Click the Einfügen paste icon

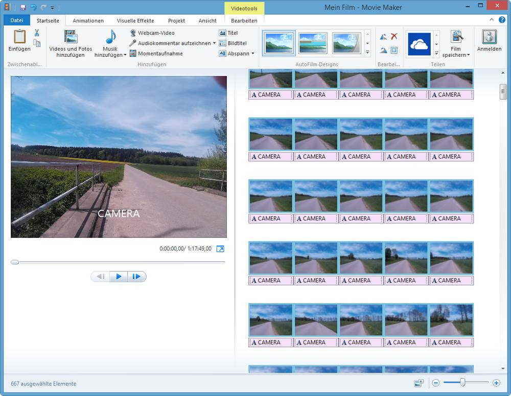click(x=19, y=37)
